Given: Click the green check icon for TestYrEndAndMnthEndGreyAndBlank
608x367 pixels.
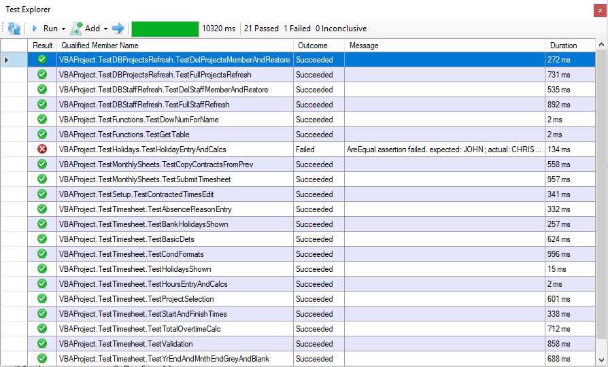Looking at the screenshot, I should tap(42, 358).
